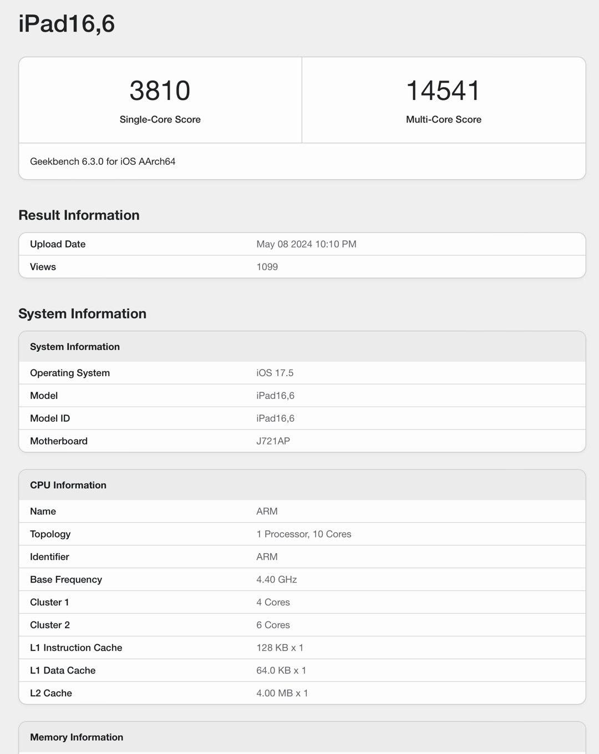Click the iPad16,6 page title
The image size is (599, 754).
67,24
